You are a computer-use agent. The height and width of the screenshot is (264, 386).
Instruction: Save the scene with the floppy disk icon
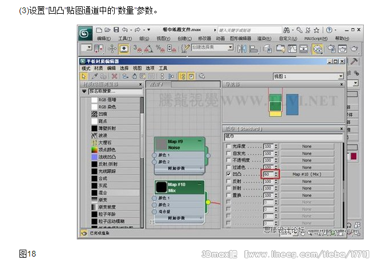coord(116,30)
